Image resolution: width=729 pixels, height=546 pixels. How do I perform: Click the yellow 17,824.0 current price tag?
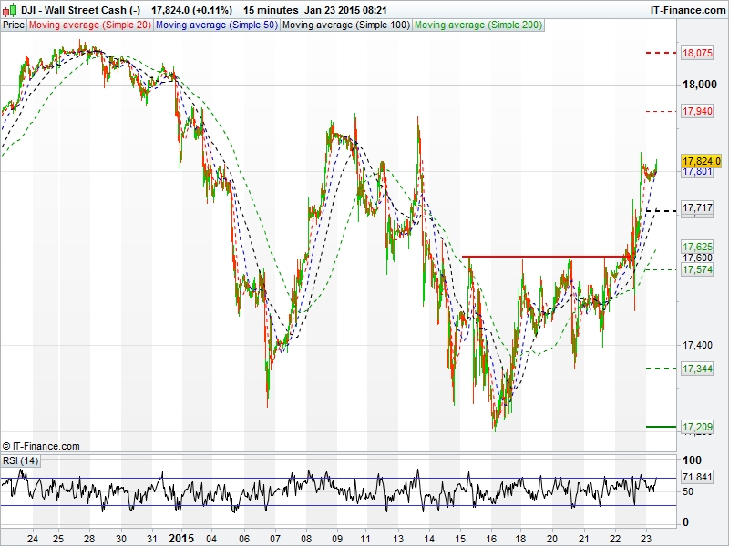pos(702,160)
